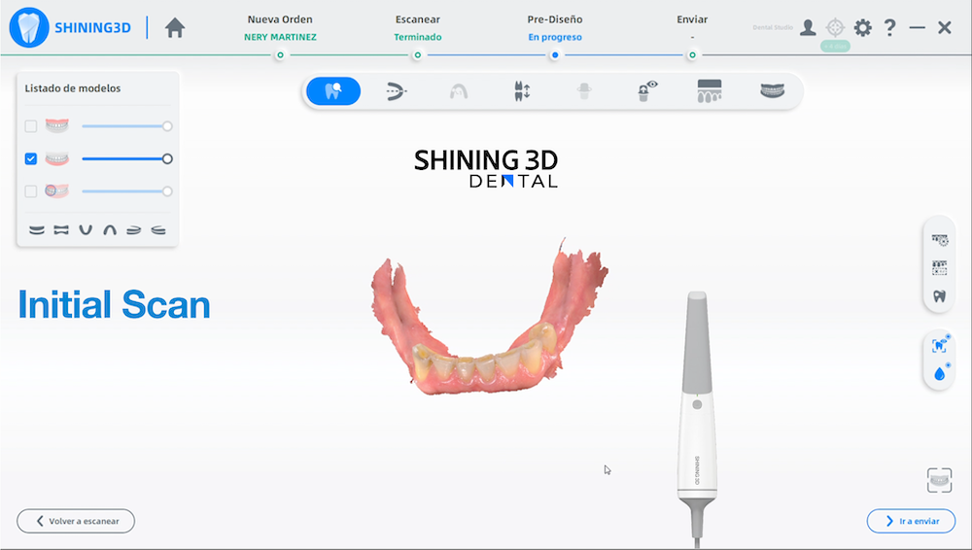Go to the Escanear workflow step
Viewport: 972px width, 550px height.
pos(417,54)
